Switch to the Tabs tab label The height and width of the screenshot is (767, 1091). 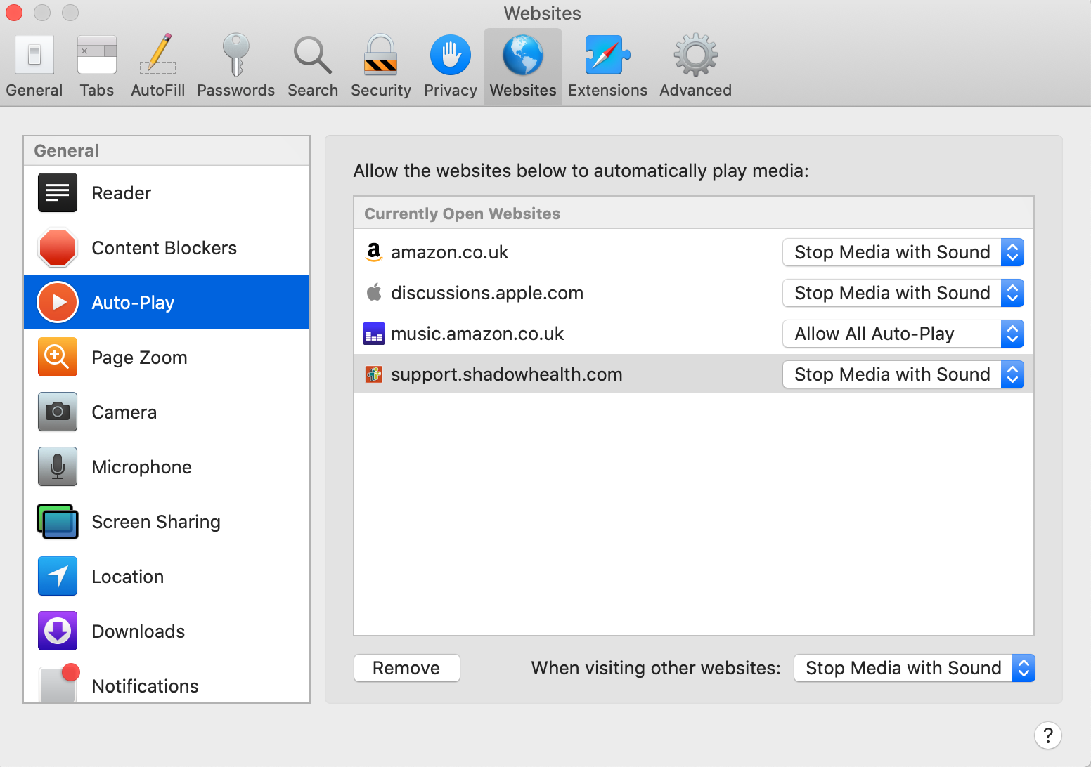(x=97, y=91)
